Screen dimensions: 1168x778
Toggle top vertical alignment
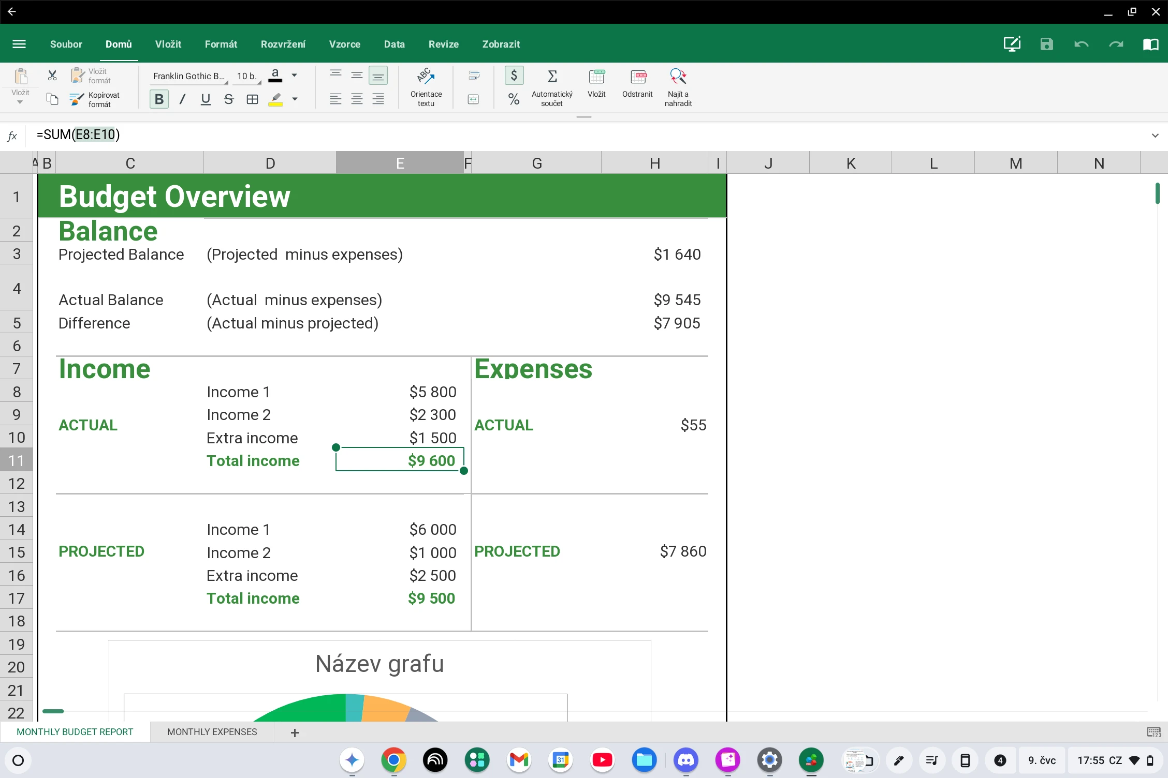click(x=335, y=76)
